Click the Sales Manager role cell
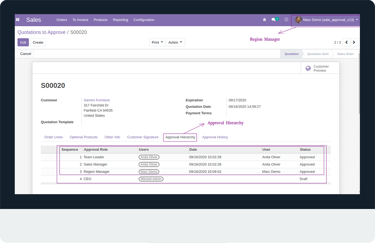375x243 pixels. click(95, 164)
